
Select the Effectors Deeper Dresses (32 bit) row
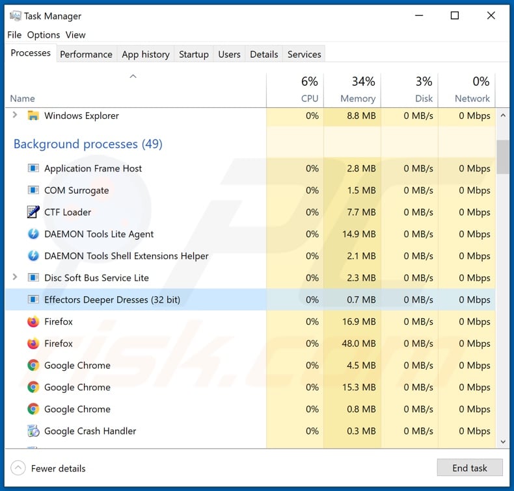(250, 299)
